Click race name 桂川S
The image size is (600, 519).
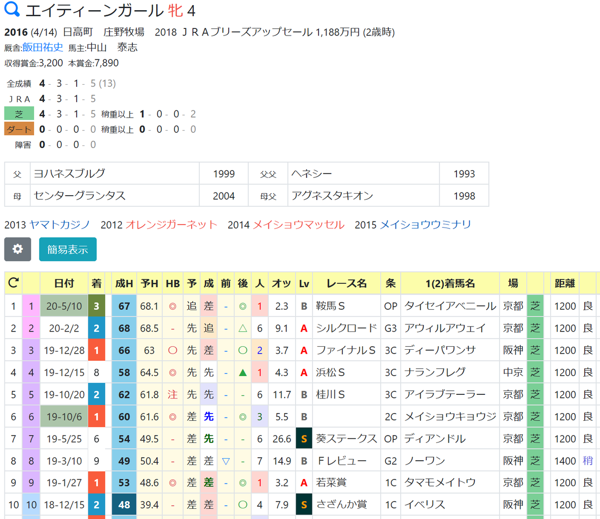pyautogui.click(x=330, y=394)
